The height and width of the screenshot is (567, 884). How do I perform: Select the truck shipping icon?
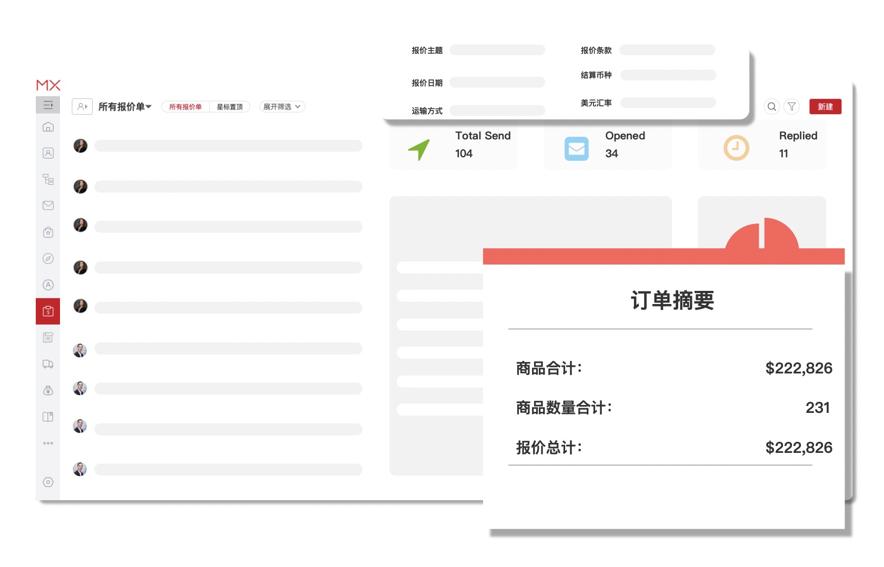[48, 363]
